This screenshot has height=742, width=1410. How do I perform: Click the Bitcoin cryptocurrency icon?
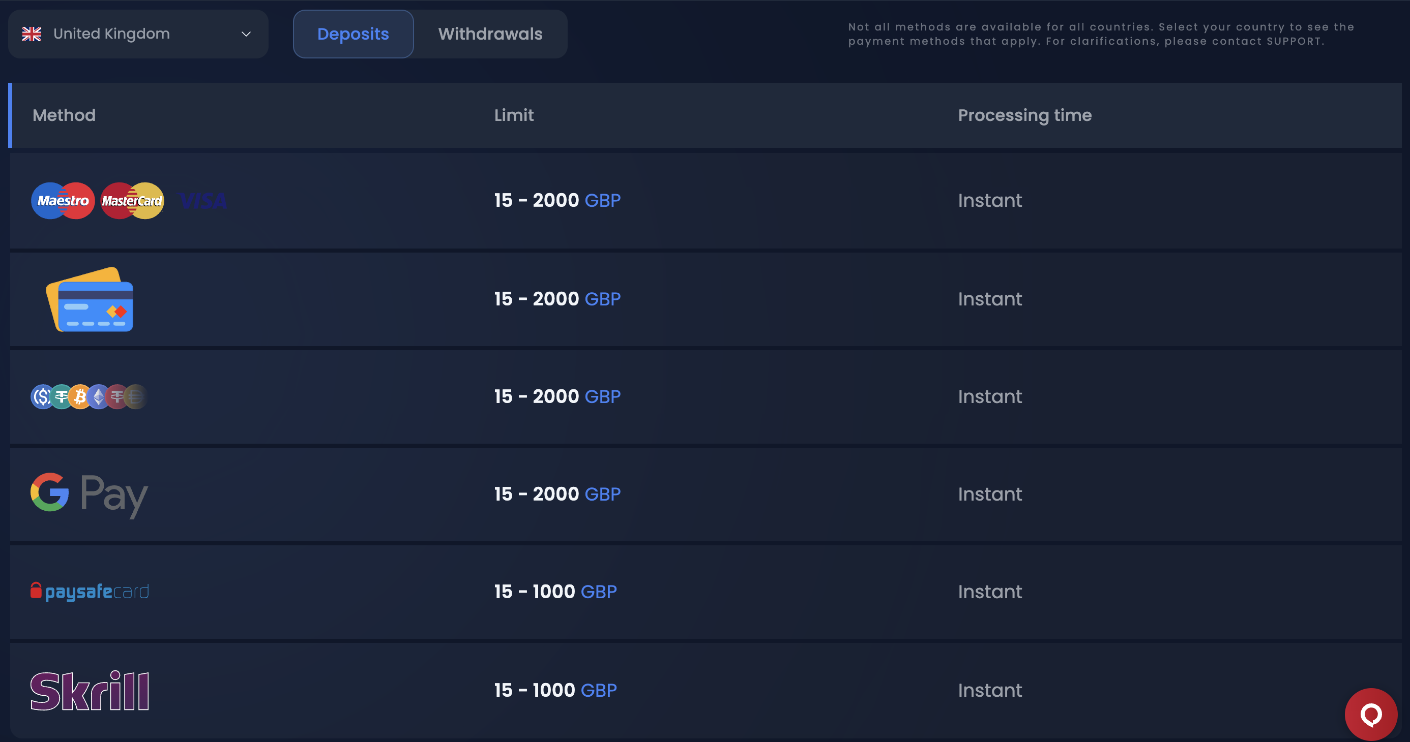[x=79, y=396]
